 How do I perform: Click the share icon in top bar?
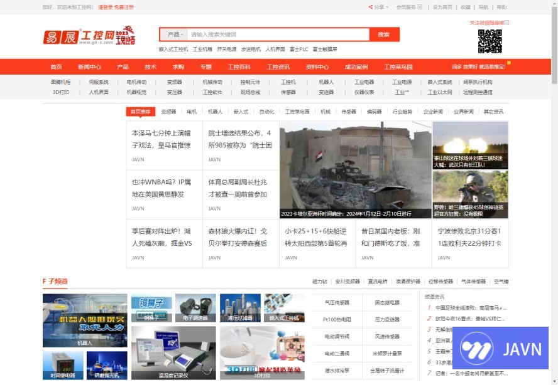[x=371, y=8]
